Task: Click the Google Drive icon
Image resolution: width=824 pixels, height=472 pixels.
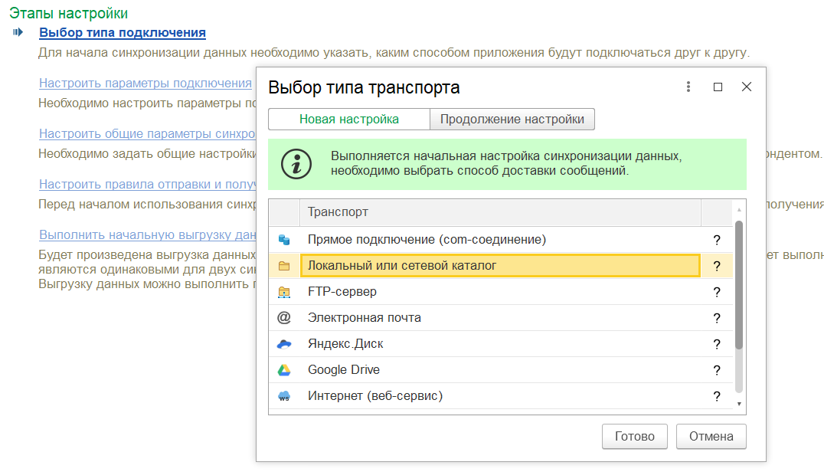Action: pos(284,370)
